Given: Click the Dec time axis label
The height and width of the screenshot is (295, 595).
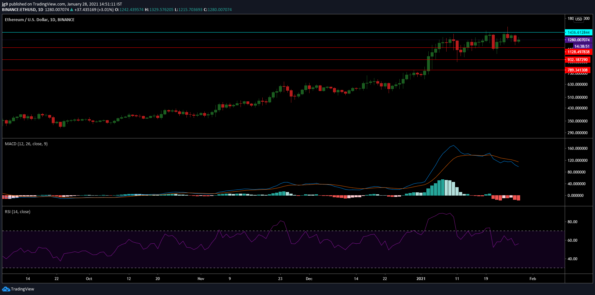Looking at the screenshot, I should (x=309, y=279).
